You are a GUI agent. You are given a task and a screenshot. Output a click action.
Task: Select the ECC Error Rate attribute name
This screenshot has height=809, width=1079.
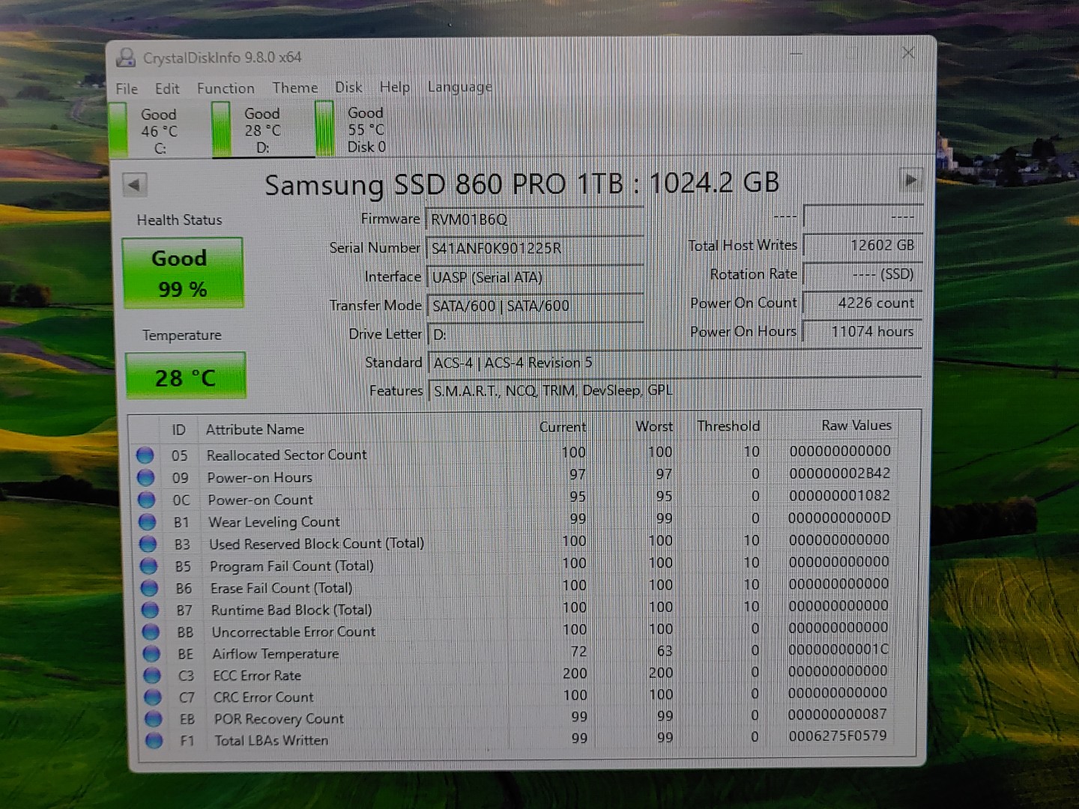coord(257,676)
